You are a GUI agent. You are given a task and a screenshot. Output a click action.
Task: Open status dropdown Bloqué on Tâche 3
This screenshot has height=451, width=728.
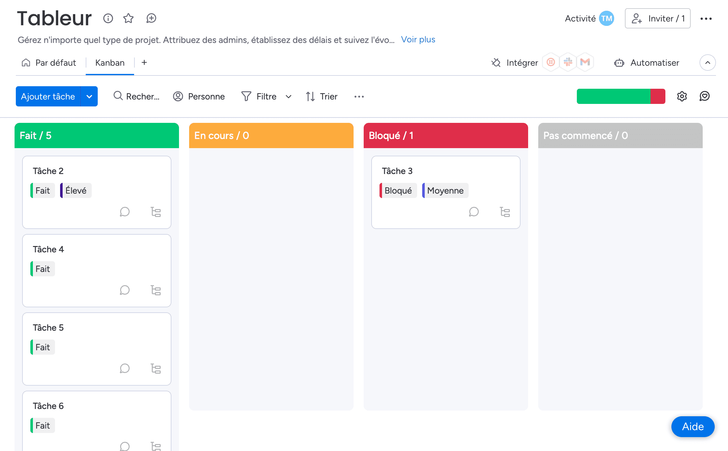tap(398, 190)
